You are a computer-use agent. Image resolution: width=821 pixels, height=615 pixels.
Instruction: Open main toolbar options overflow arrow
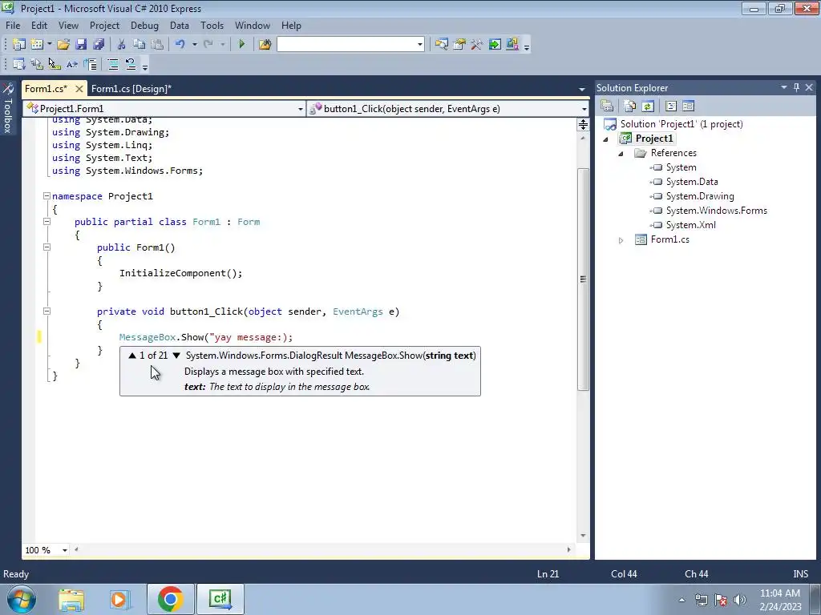tap(527, 46)
